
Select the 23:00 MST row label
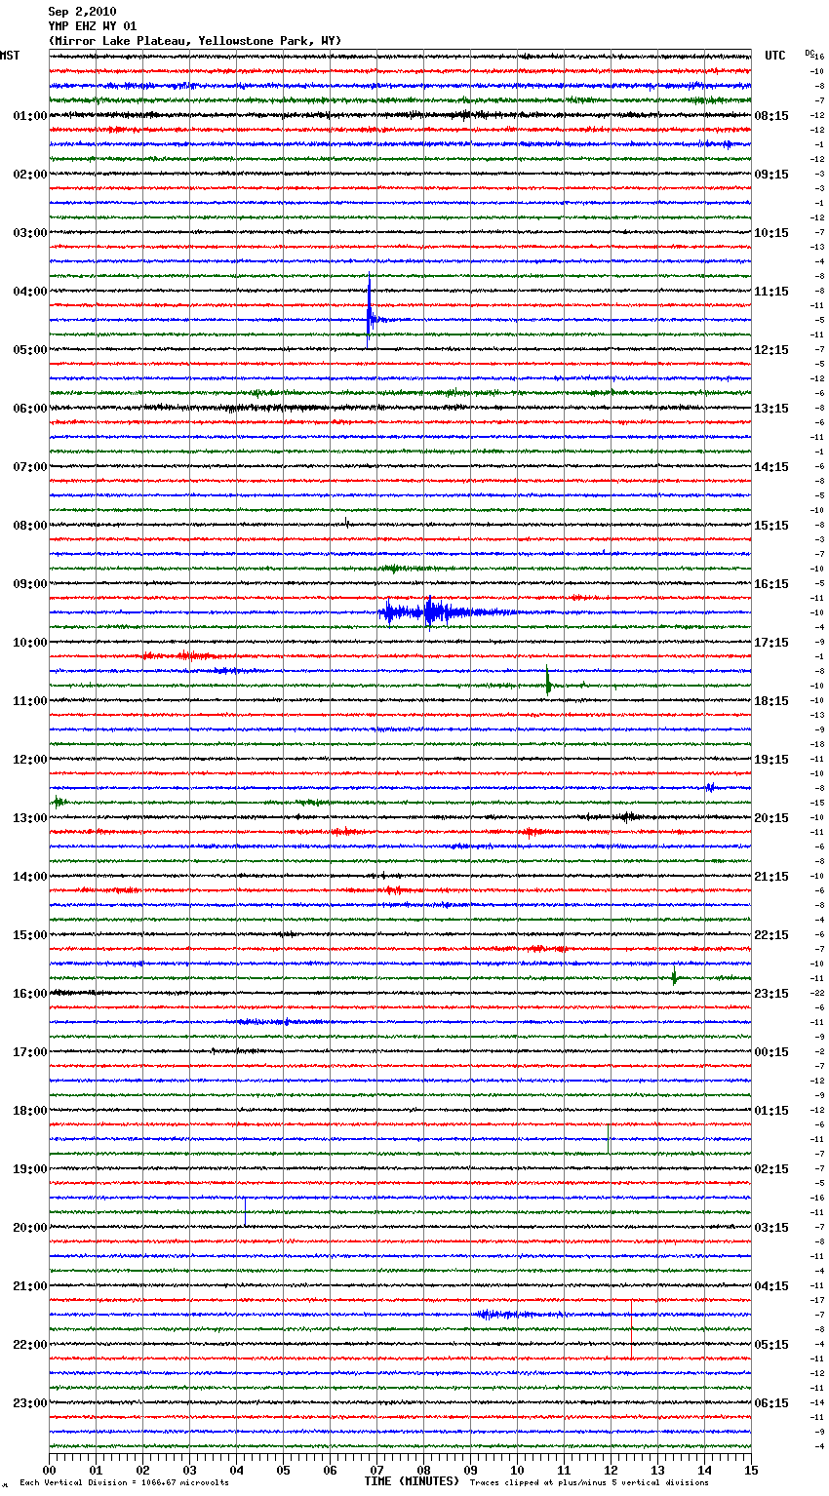point(30,1403)
